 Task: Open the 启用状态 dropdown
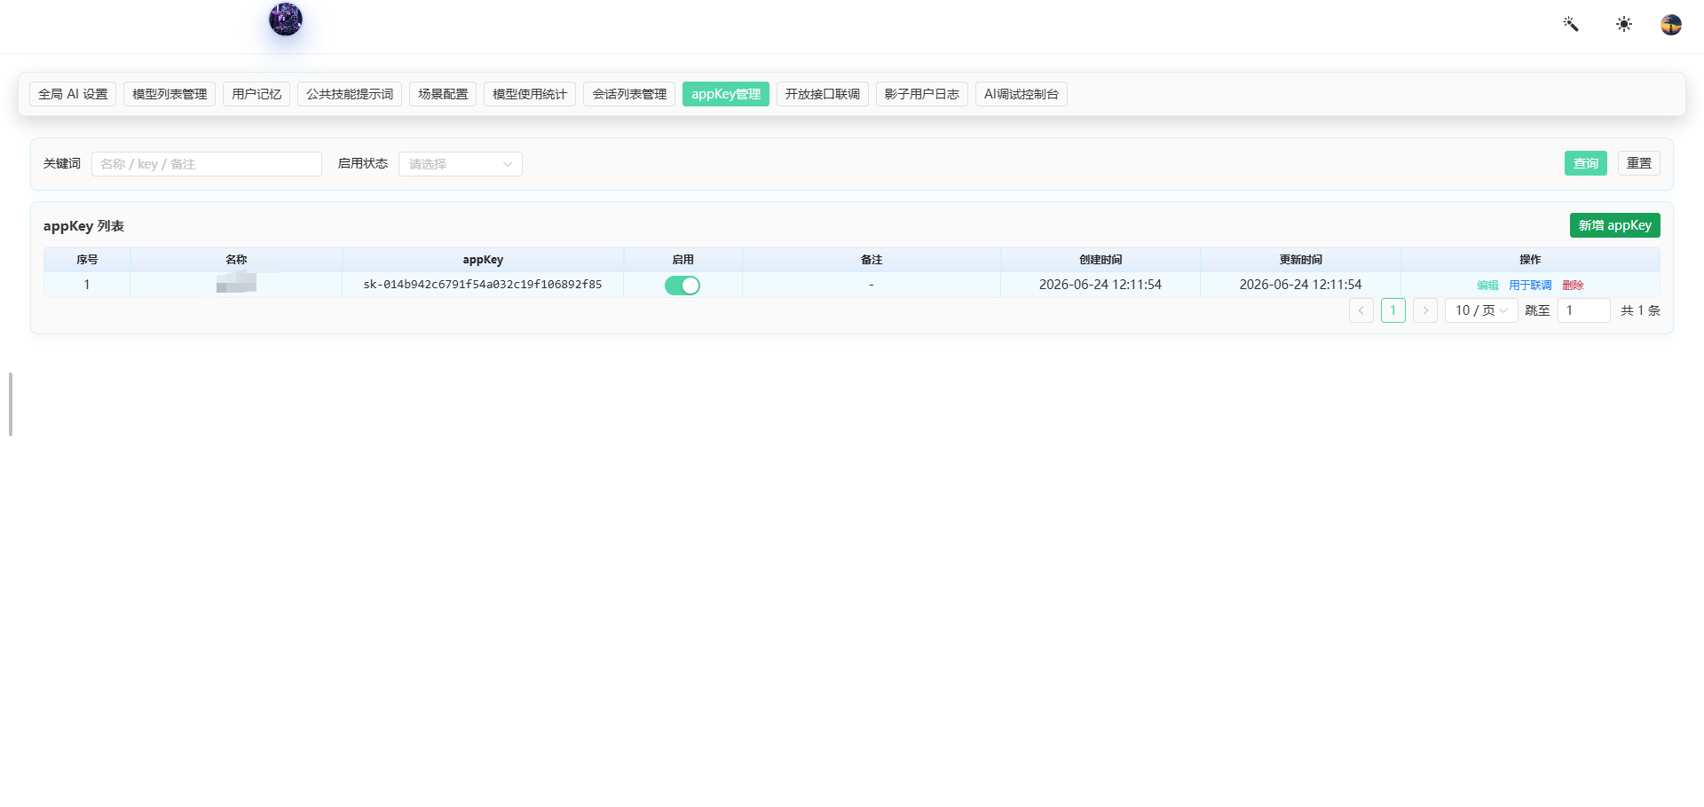point(461,164)
